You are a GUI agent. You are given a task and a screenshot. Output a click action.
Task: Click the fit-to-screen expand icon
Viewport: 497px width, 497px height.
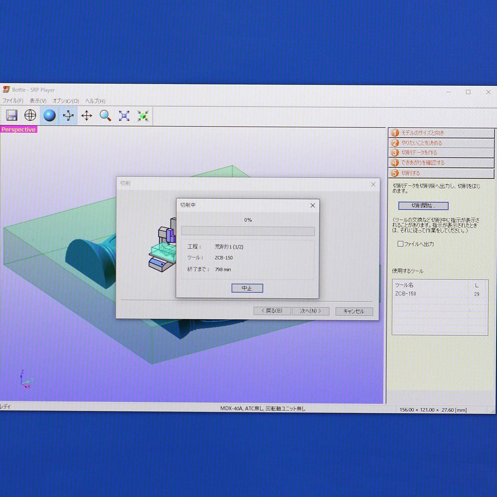pyautogui.click(x=124, y=116)
